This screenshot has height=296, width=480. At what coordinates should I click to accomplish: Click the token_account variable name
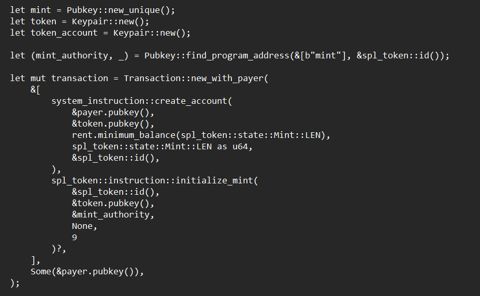(x=64, y=33)
